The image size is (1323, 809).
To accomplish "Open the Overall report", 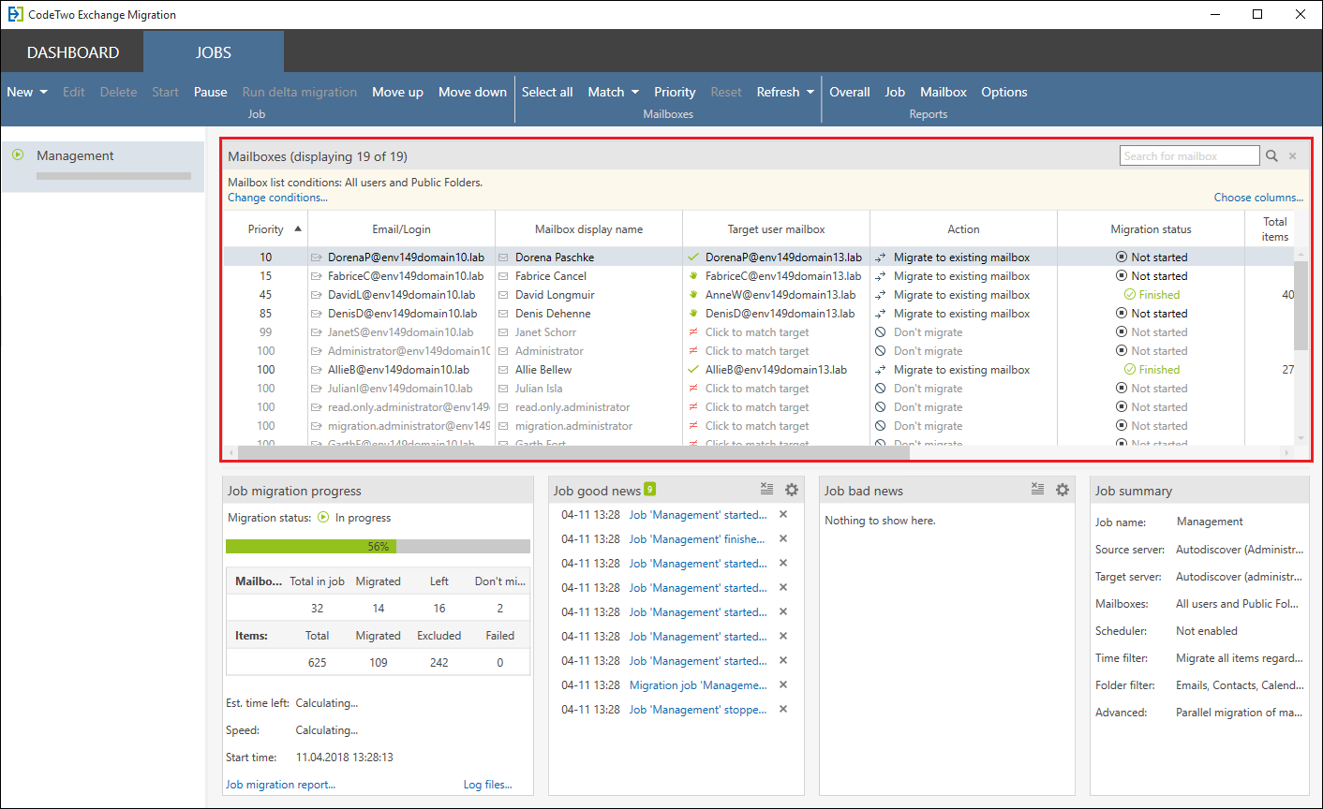I will pyautogui.click(x=850, y=92).
